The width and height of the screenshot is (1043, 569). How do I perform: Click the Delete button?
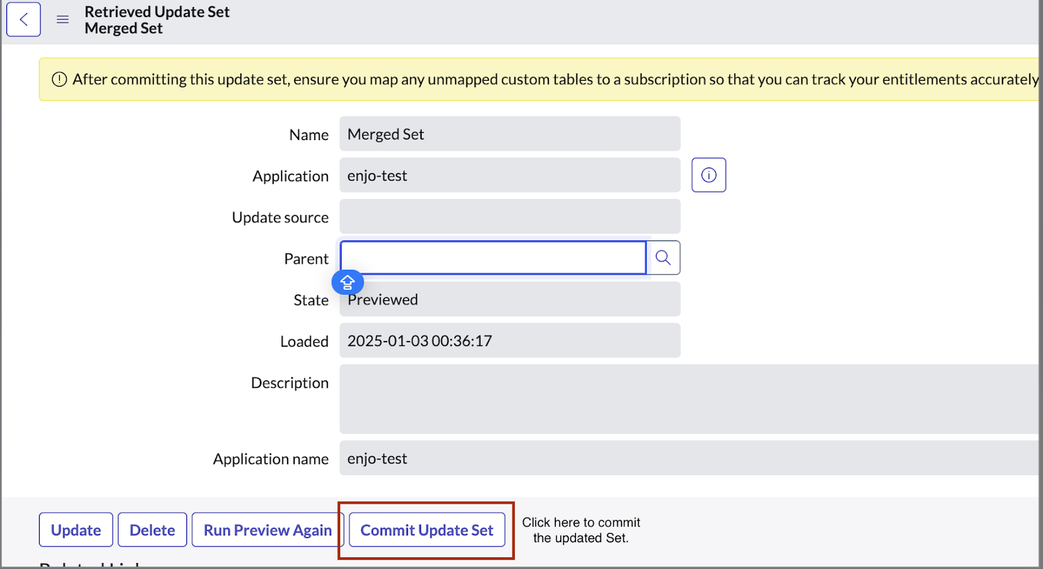153,530
